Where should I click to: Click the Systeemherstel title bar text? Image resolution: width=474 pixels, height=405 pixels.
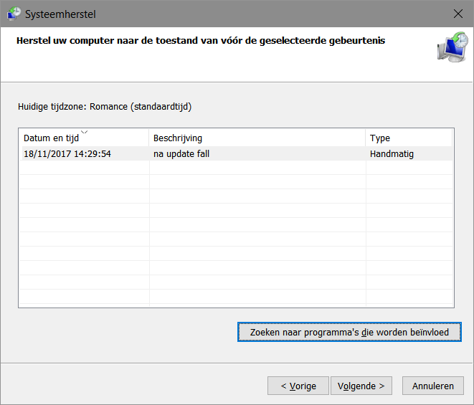coord(60,14)
